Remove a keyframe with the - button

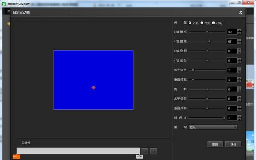(x=154, y=151)
